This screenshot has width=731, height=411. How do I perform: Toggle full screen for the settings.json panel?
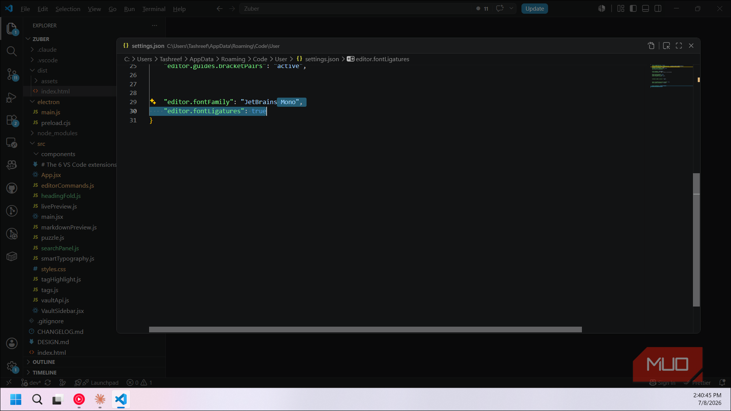[x=679, y=46]
